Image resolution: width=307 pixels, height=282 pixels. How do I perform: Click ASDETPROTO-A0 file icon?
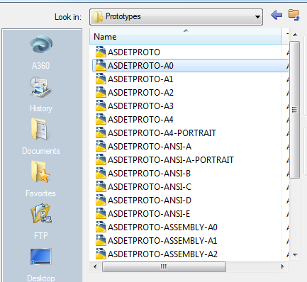point(101,65)
